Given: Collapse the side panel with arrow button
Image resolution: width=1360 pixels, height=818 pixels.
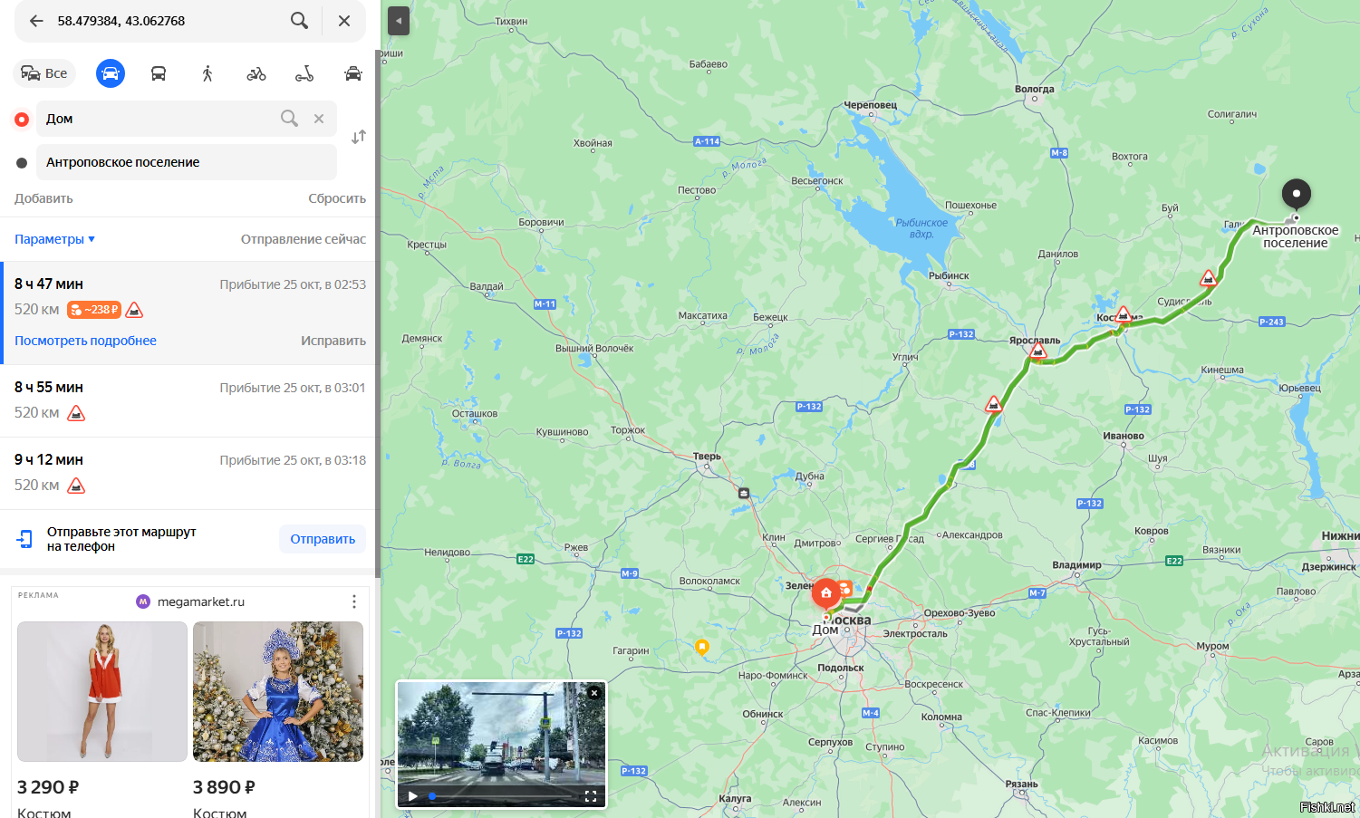Looking at the screenshot, I should click(x=399, y=21).
